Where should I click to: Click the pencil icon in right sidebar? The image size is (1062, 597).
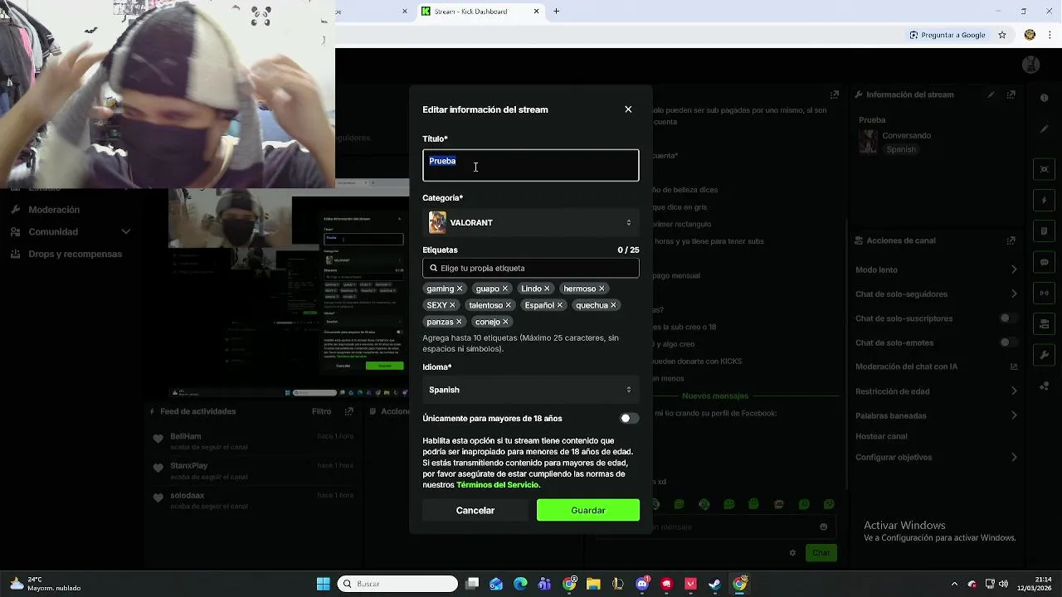(1045, 129)
